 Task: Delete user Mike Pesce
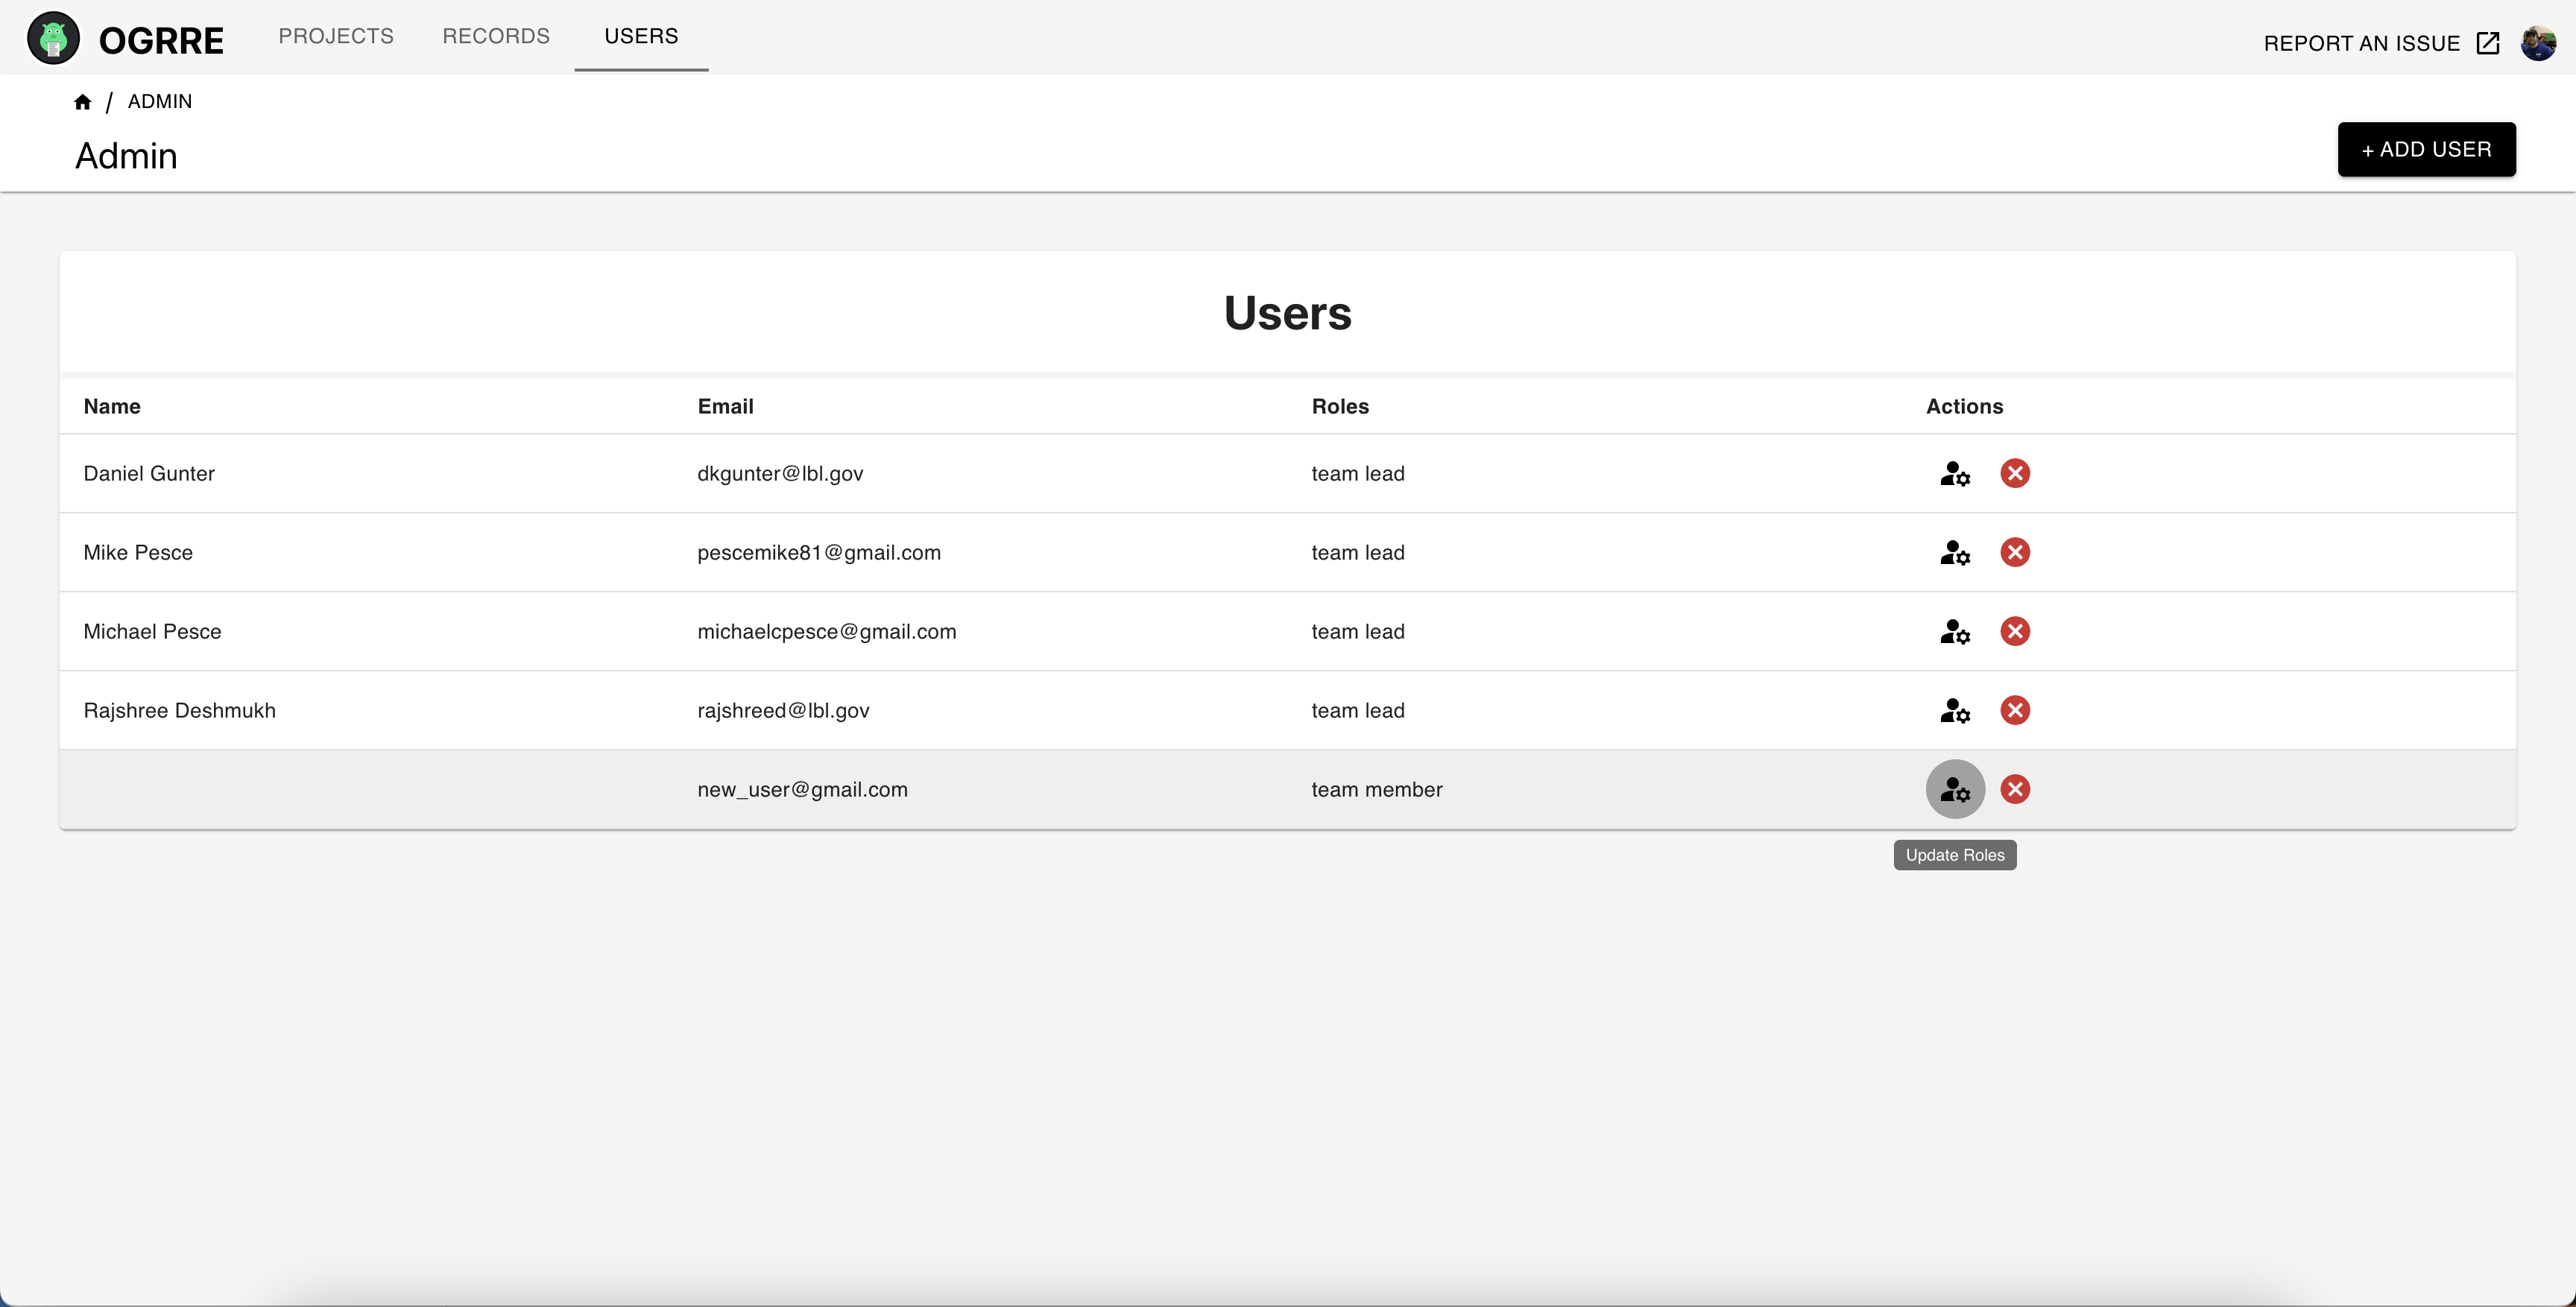click(x=2015, y=552)
